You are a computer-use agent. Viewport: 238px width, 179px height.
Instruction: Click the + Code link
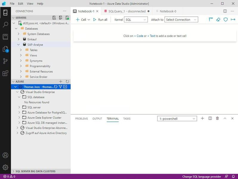point(139,36)
